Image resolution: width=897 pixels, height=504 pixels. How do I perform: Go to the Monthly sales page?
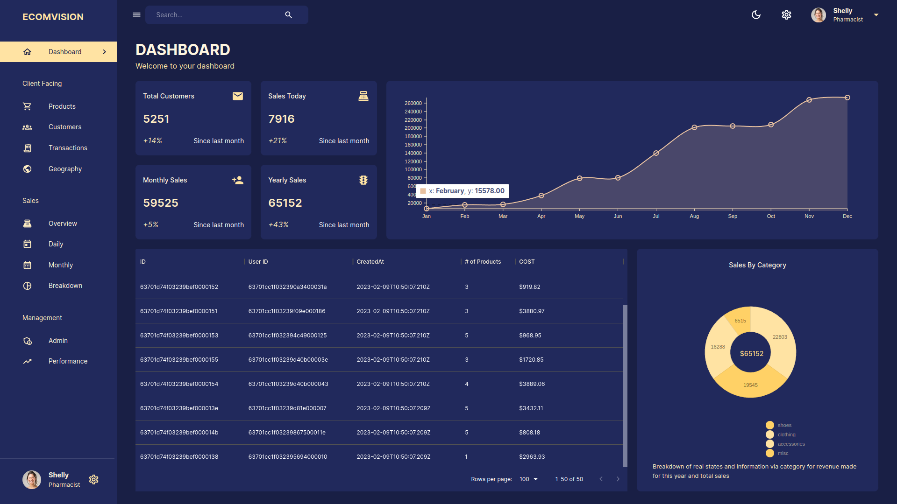61,265
